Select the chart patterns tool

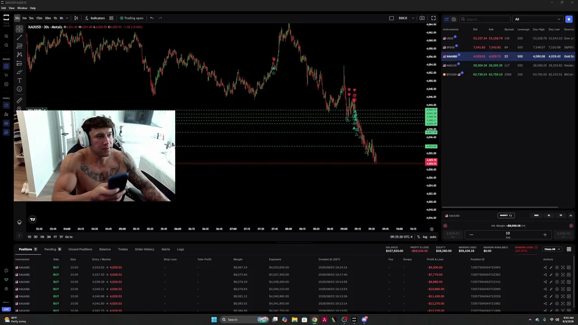tap(19, 54)
